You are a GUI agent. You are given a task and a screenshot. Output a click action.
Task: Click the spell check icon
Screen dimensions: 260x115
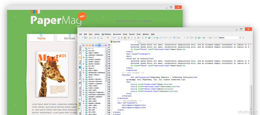click(x=210, y=38)
